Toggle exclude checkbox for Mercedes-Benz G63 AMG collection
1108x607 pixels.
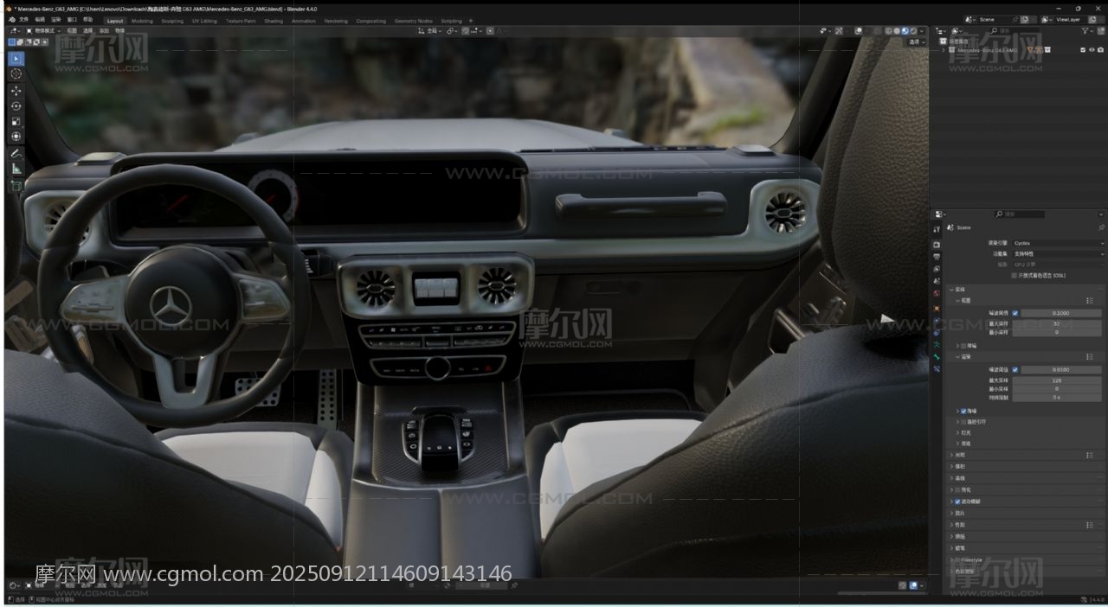tap(1083, 50)
